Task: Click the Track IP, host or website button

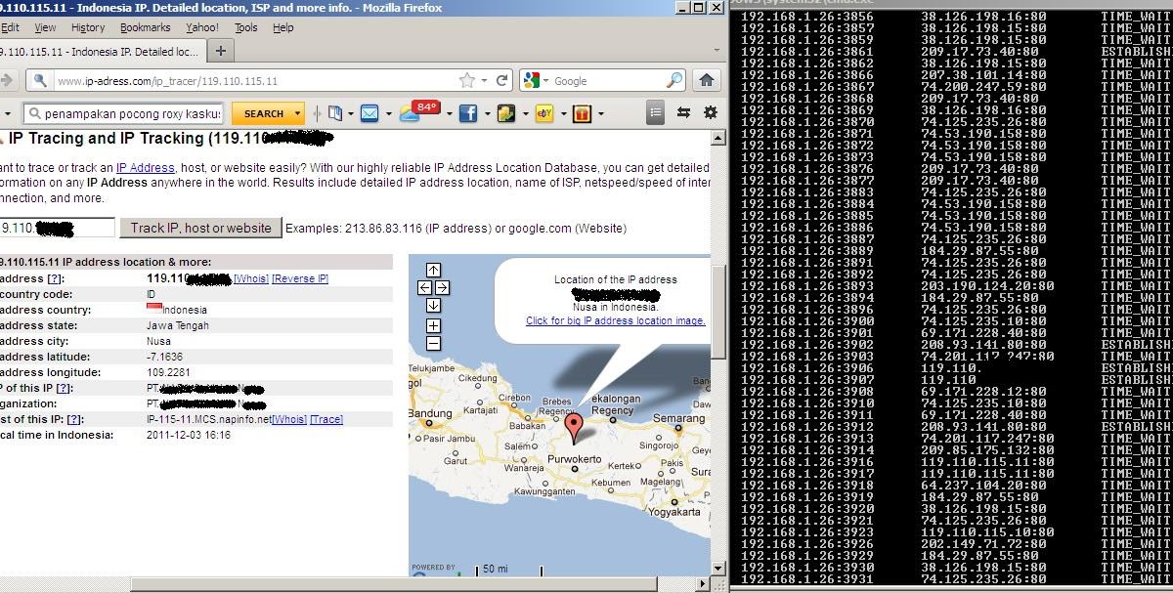Action: tap(200, 228)
